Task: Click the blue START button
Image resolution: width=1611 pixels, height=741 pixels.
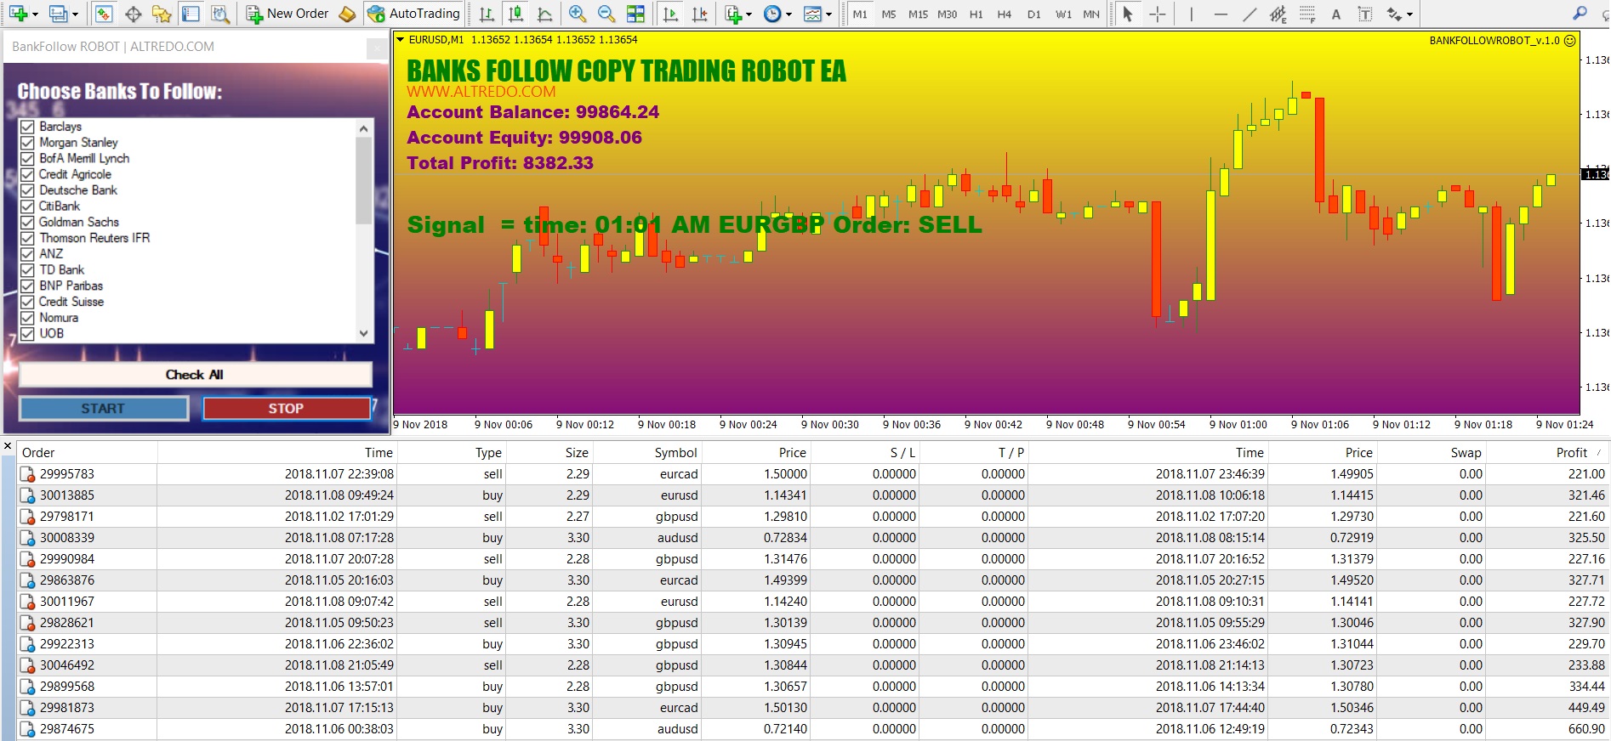Action: pyautogui.click(x=103, y=409)
